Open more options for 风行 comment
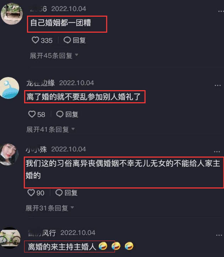 click(219, 235)
